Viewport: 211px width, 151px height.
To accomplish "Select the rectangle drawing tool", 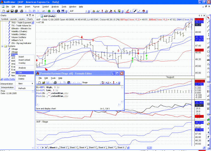I will [208, 52].
